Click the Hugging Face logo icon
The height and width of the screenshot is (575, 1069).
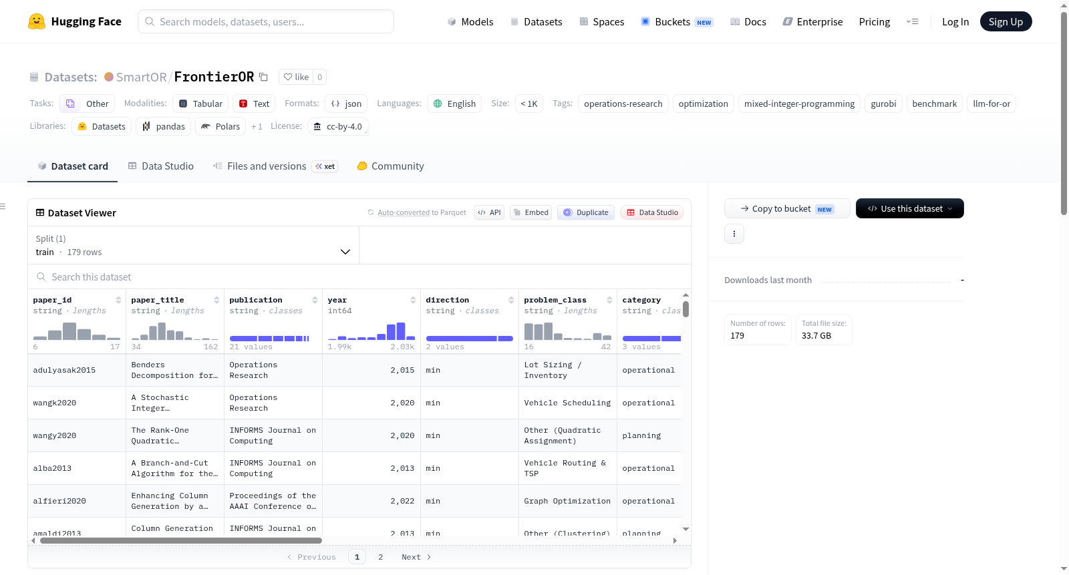37,21
